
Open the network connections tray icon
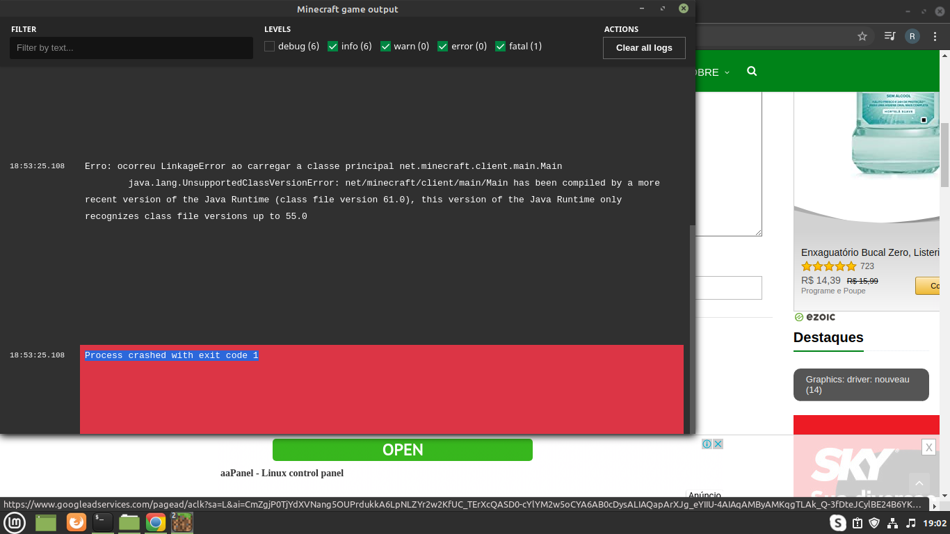[893, 523]
